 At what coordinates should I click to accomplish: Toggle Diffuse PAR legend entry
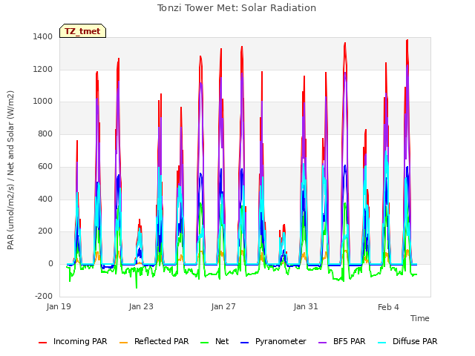click(x=407, y=341)
